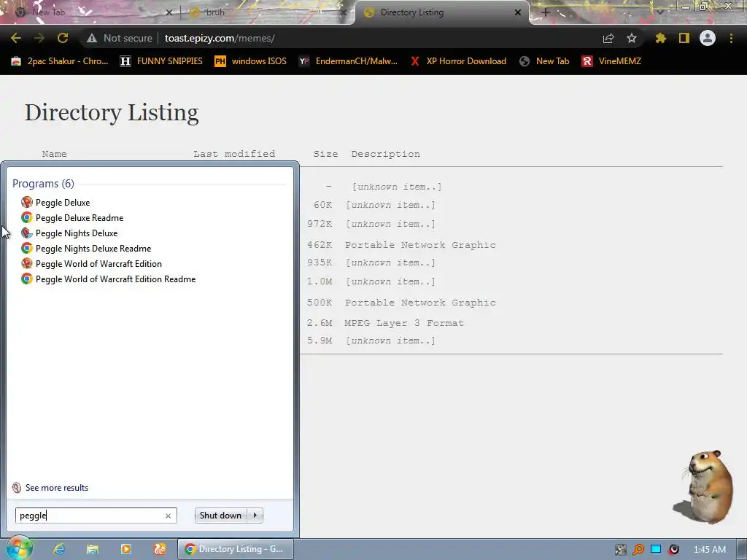This screenshot has width=747, height=560.
Task: Click the 462K Portable Network Graphic row
Action: [x=401, y=245]
